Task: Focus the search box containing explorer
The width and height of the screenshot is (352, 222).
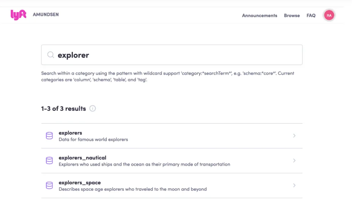Action: tap(172, 55)
